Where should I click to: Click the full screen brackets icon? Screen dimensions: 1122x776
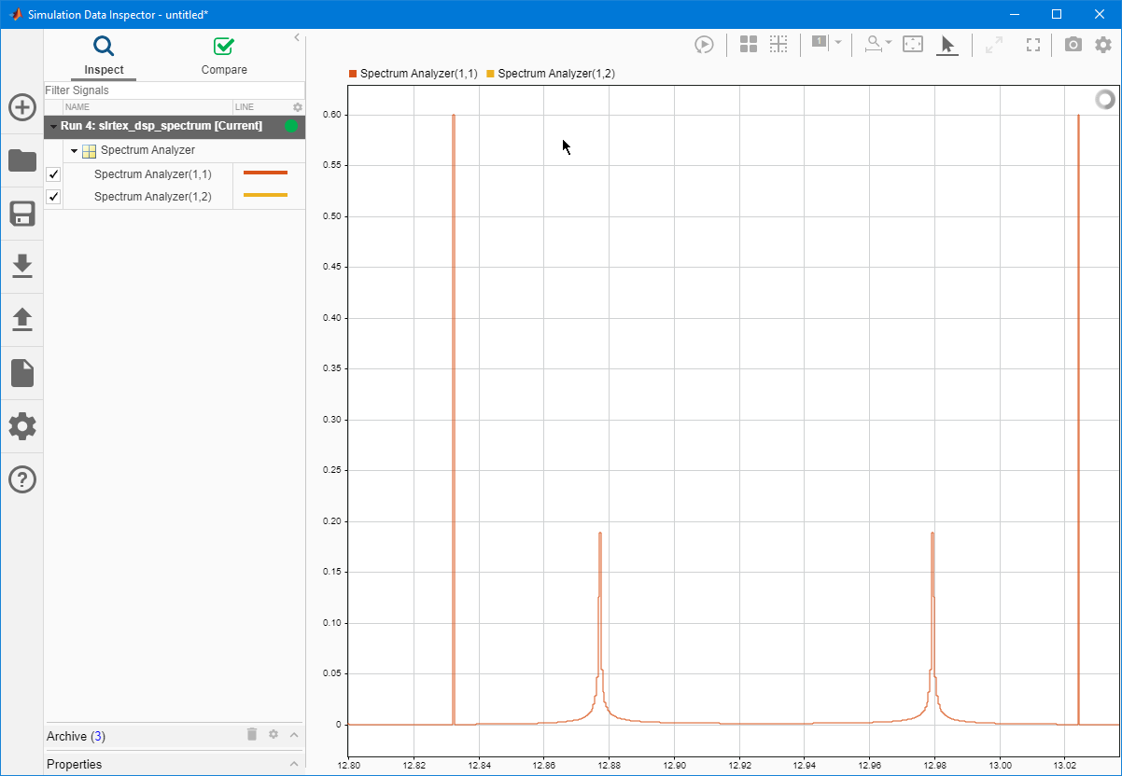point(1033,44)
